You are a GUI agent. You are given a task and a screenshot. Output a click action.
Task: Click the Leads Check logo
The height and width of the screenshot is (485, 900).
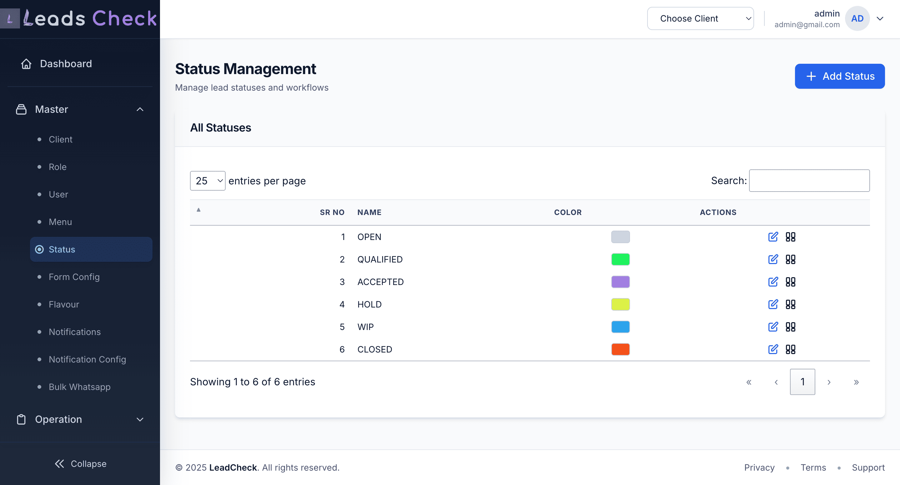80,18
